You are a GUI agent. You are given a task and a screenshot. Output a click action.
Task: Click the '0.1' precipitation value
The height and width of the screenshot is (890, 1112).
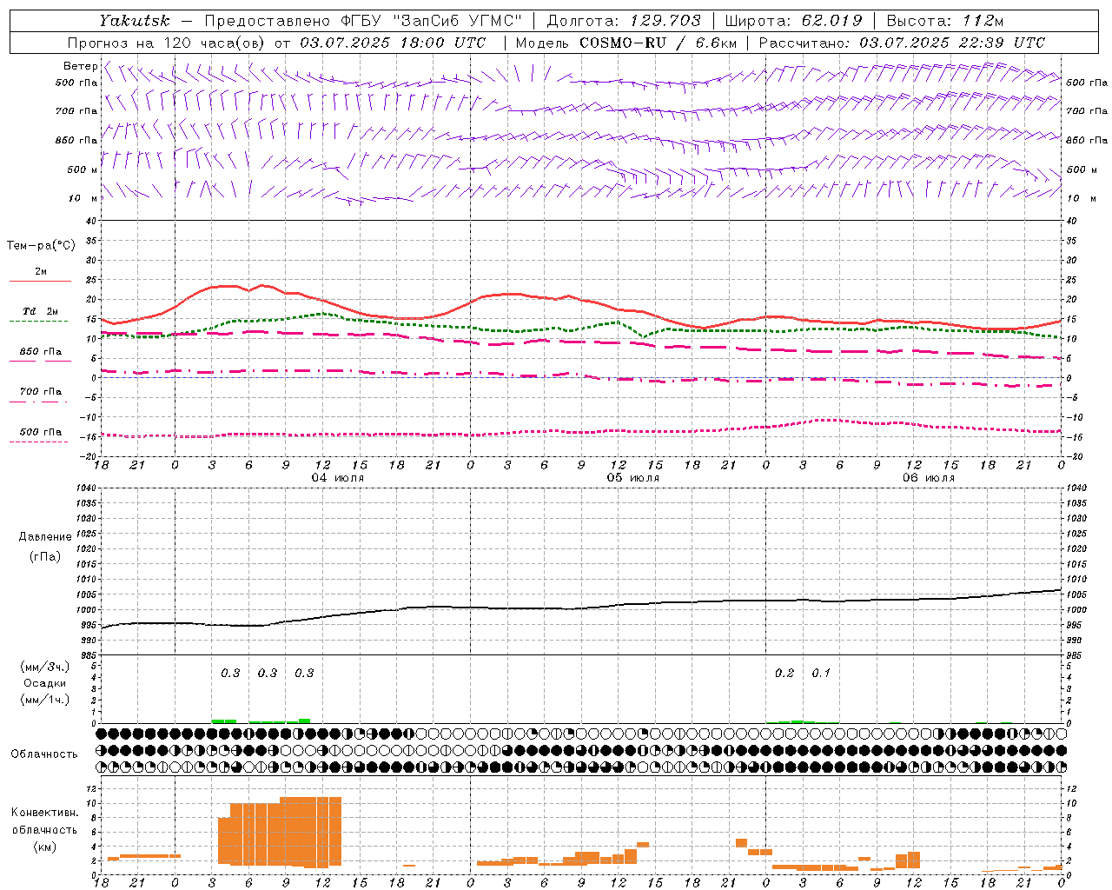tap(821, 674)
